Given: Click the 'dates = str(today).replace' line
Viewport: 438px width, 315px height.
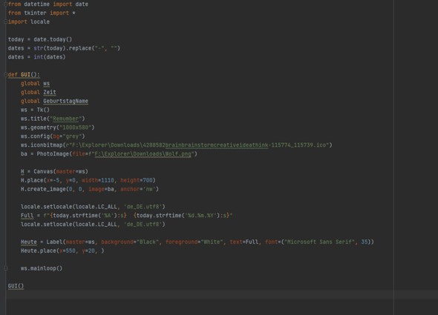Looking at the screenshot, I should [x=64, y=48].
